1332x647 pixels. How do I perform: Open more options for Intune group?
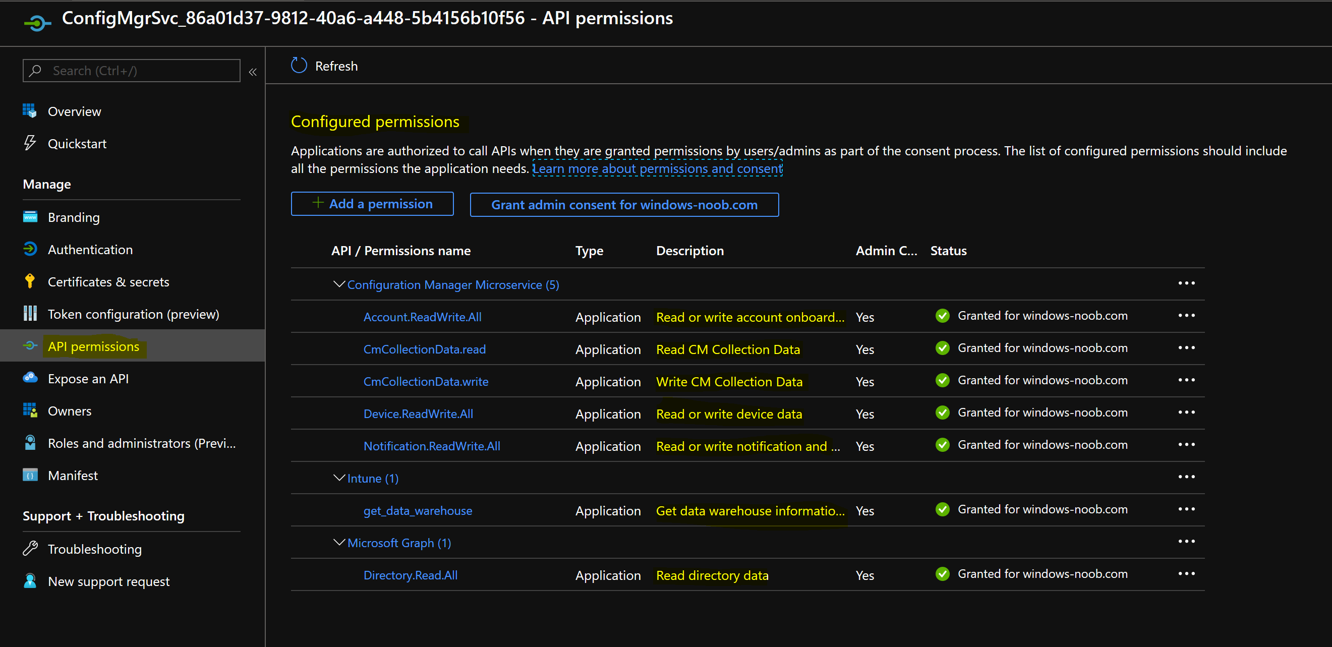click(x=1186, y=477)
